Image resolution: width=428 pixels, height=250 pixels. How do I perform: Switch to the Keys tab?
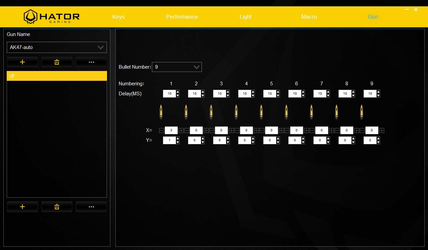pyautogui.click(x=118, y=17)
